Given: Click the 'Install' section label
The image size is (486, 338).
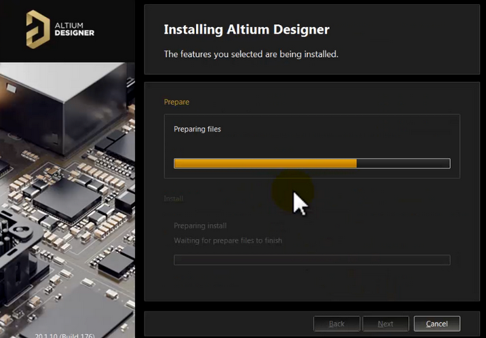Looking at the screenshot, I should tap(173, 199).
